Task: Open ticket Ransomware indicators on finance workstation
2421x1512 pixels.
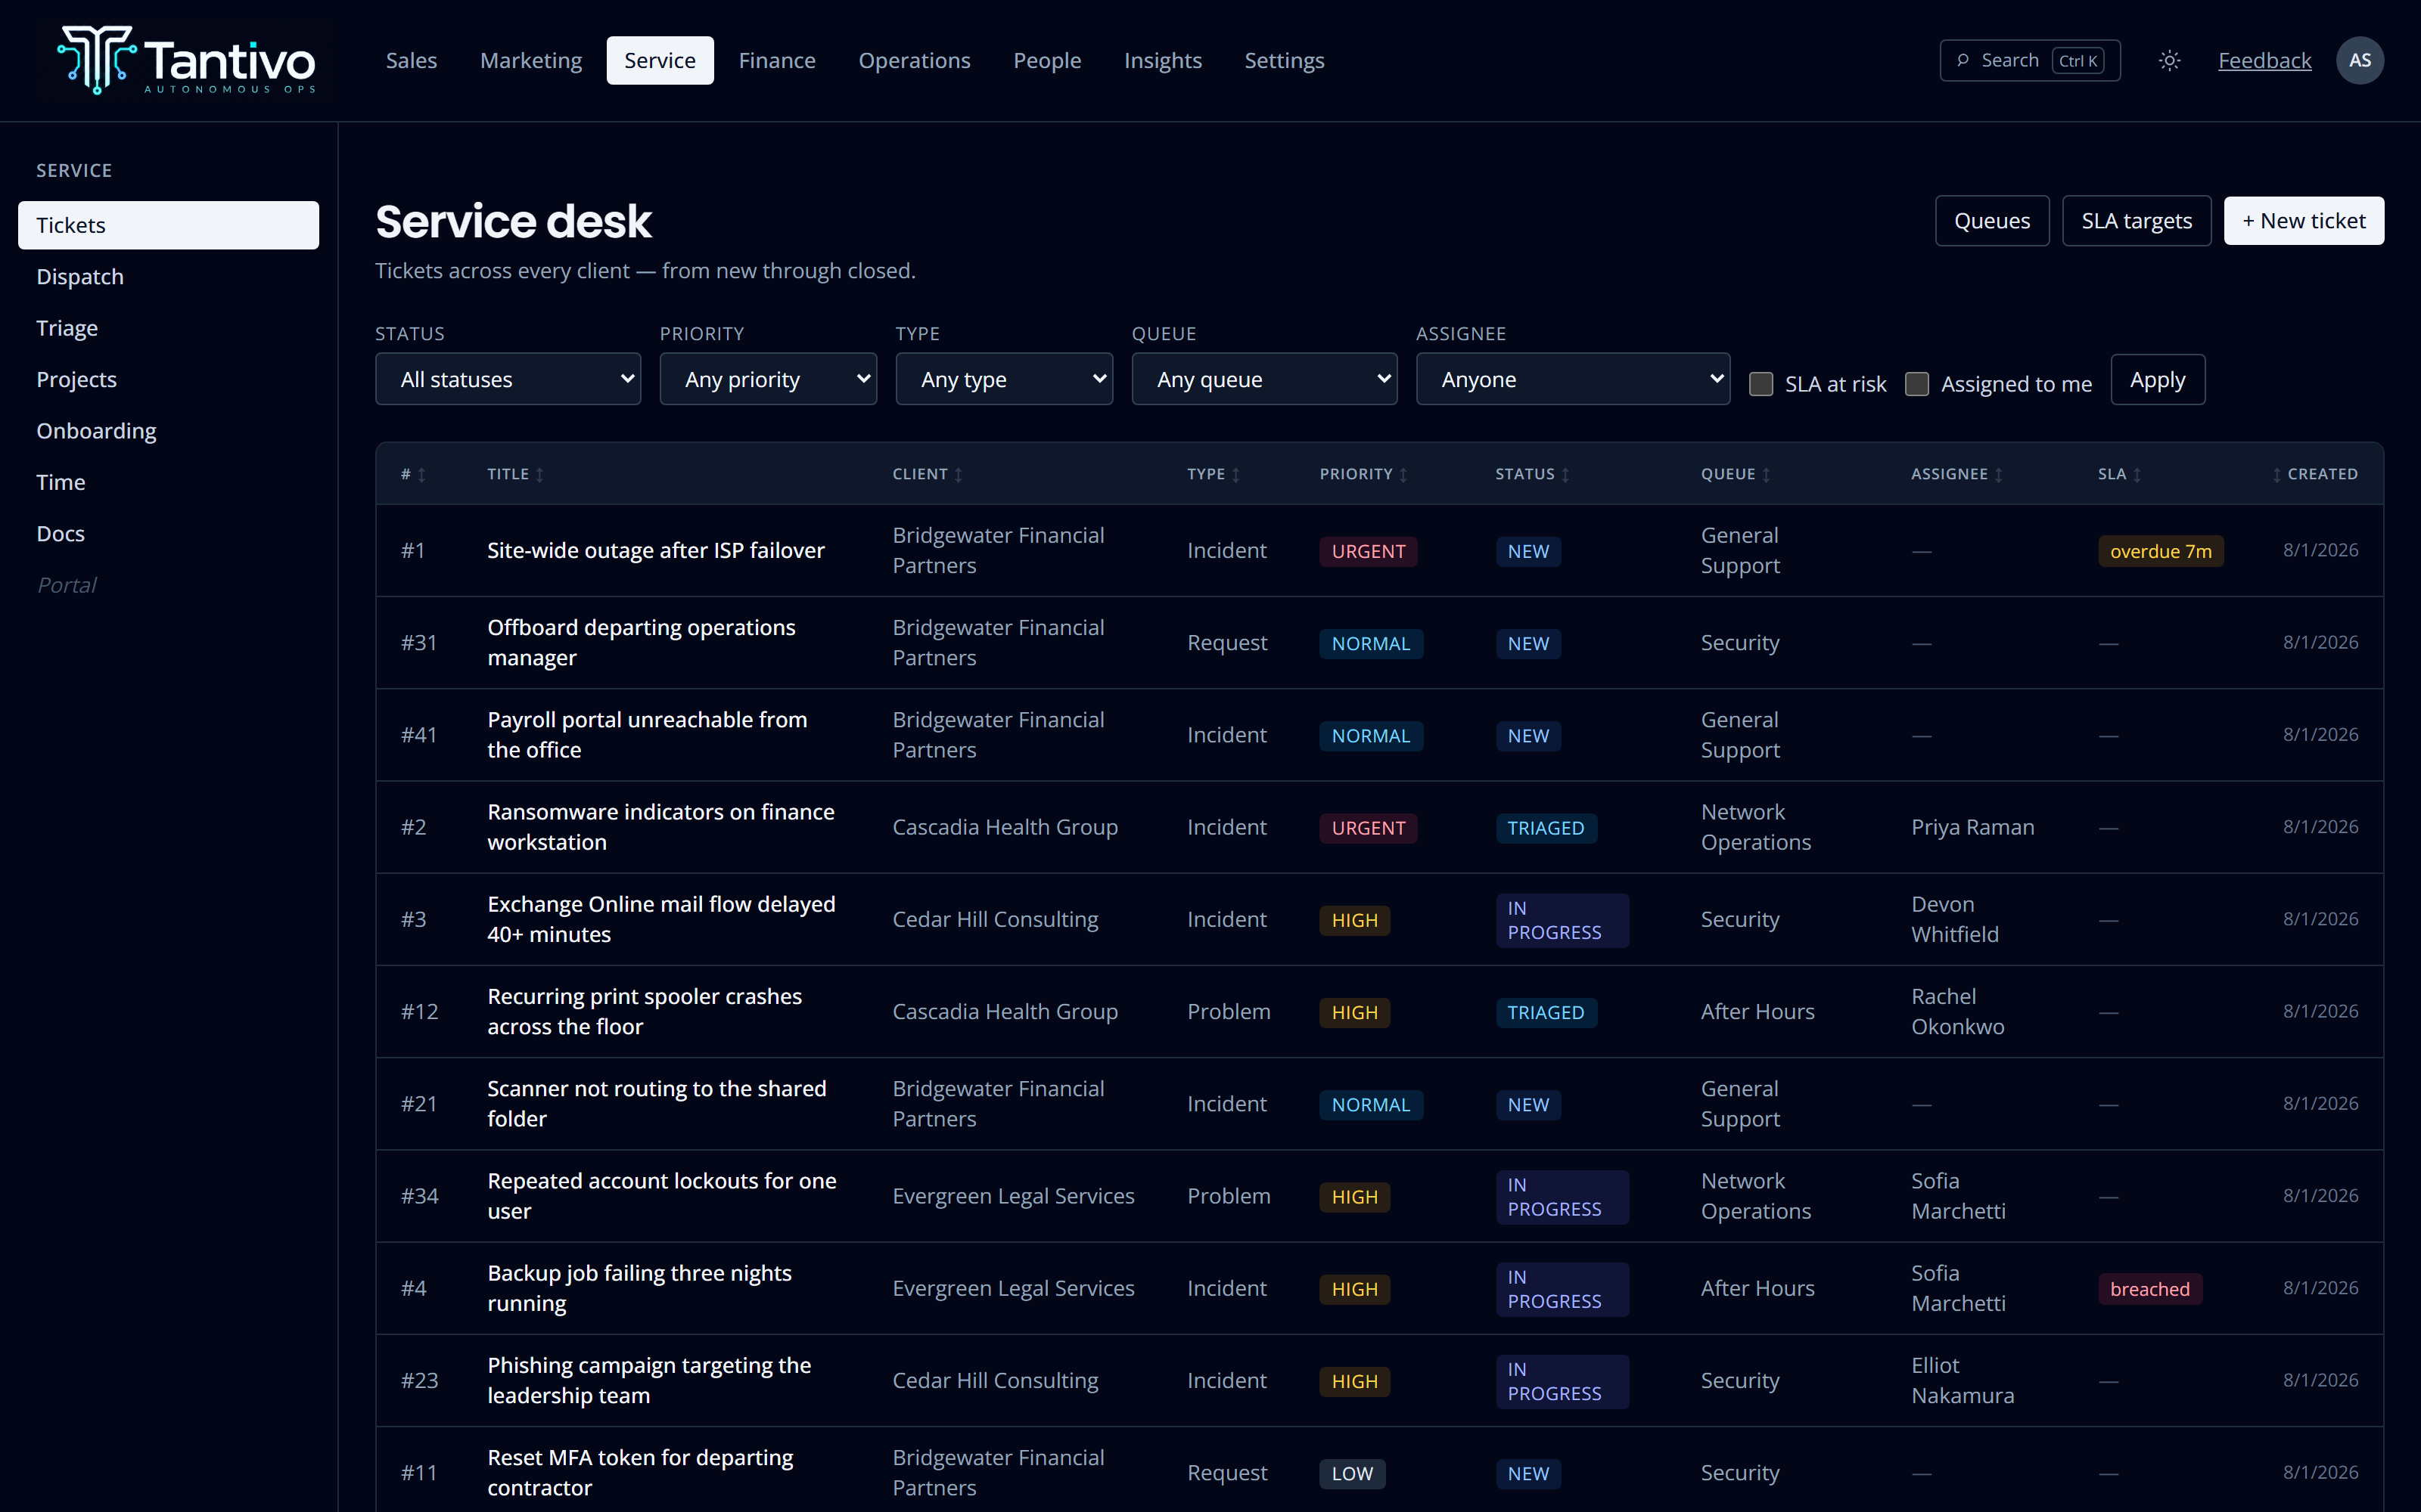Action: click(661, 826)
